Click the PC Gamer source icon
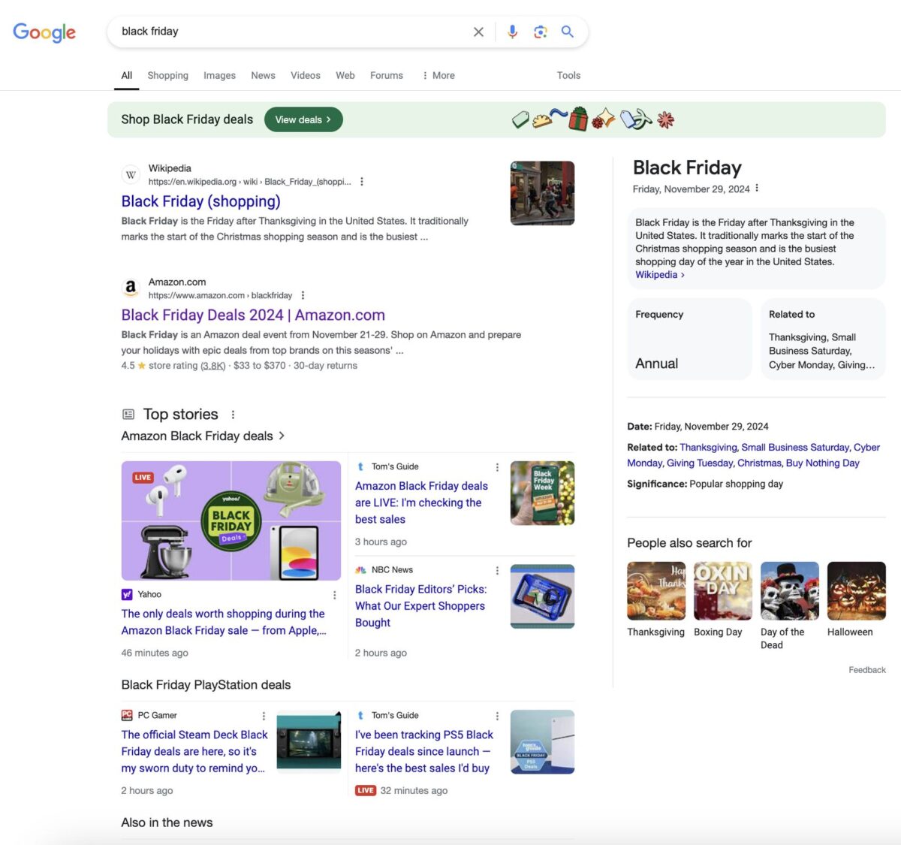Image resolution: width=901 pixels, height=845 pixels. (x=127, y=714)
